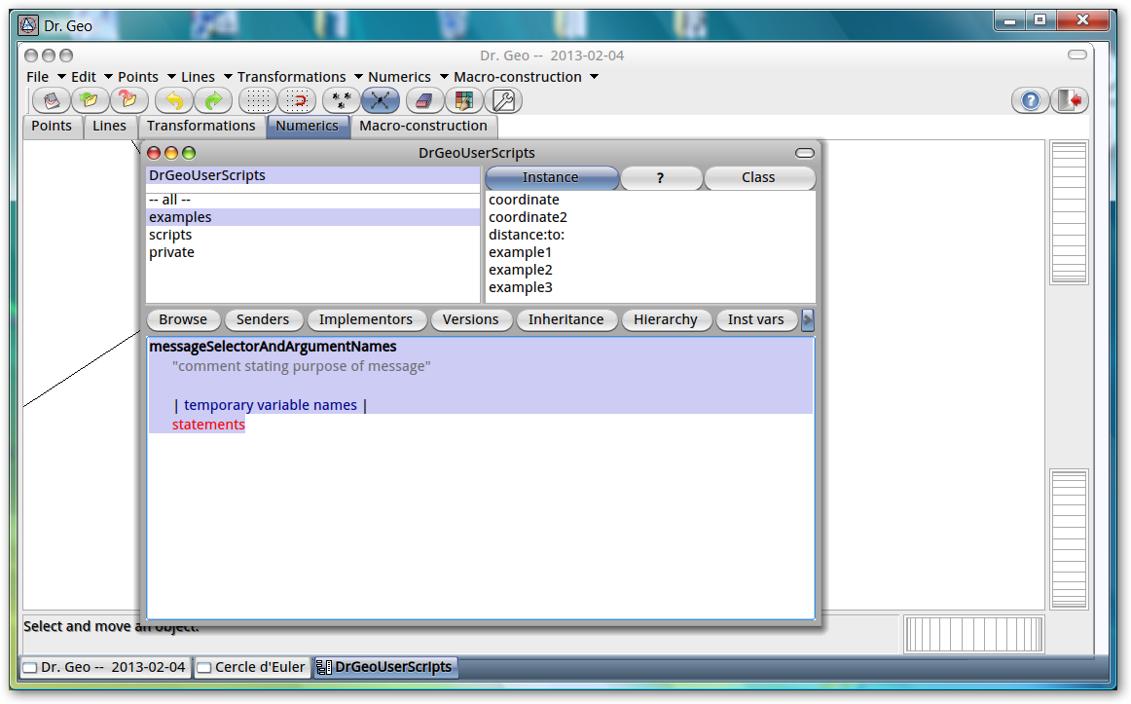1131x704 pixels.
Task: Open the Edit menu
Action: (x=91, y=77)
